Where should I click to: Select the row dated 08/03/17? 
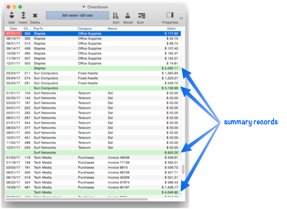tap(93, 128)
